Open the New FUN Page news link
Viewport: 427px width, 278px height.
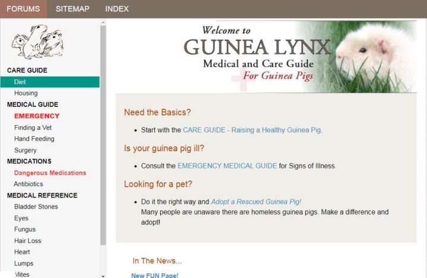coord(155,275)
